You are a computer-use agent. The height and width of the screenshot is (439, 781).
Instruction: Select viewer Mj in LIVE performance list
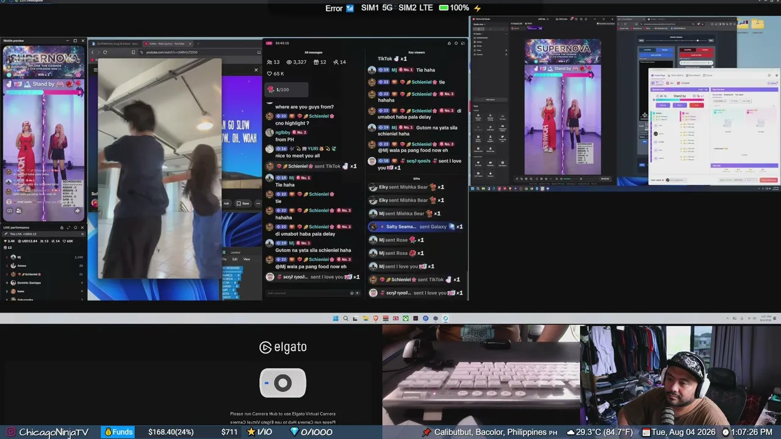pyautogui.click(x=43, y=257)
